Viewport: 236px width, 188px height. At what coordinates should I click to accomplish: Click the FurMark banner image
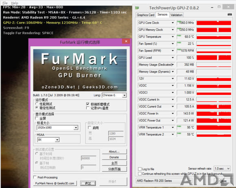pos(80,70)
